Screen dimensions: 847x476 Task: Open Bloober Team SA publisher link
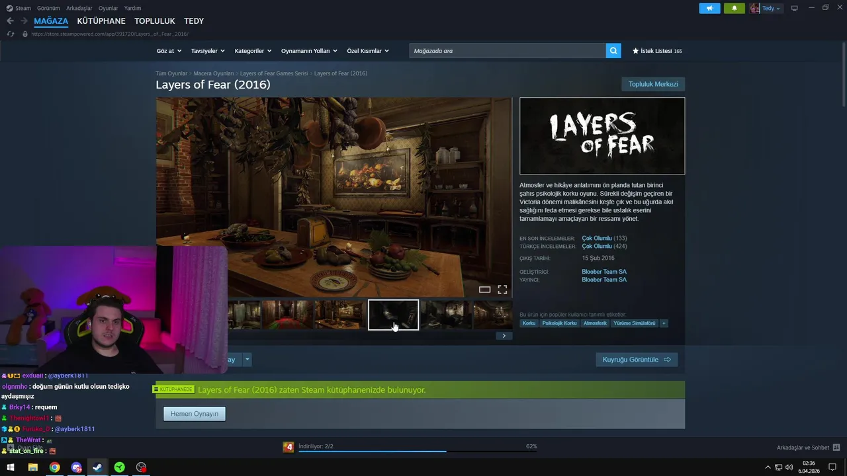pyautogui.click(x=604, y=280)
